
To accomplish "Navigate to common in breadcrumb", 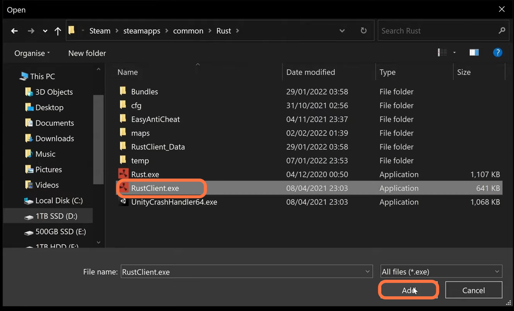I will tap(188, 31).
